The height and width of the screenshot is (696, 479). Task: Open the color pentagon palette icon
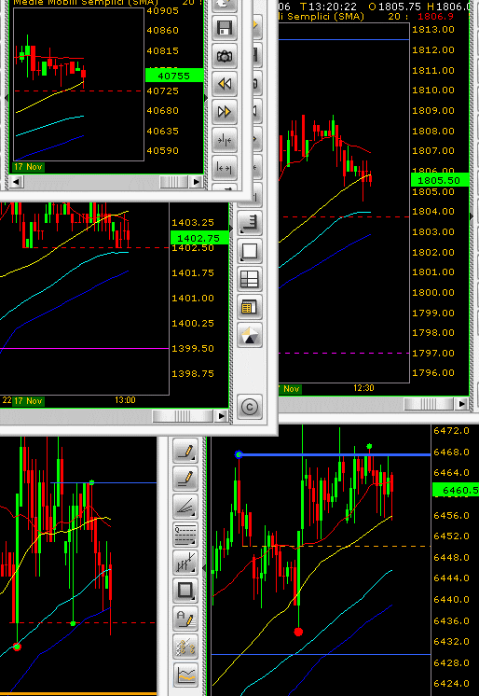(x=249, y=335)
